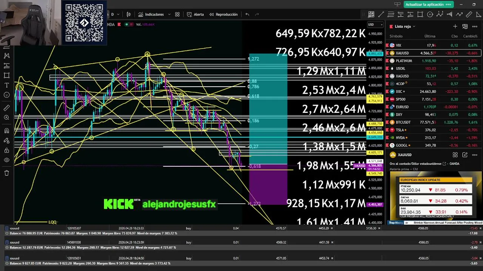Select USOIL in the watchlist
Viewport: 483px width, 271px height.
pos(434,69)
